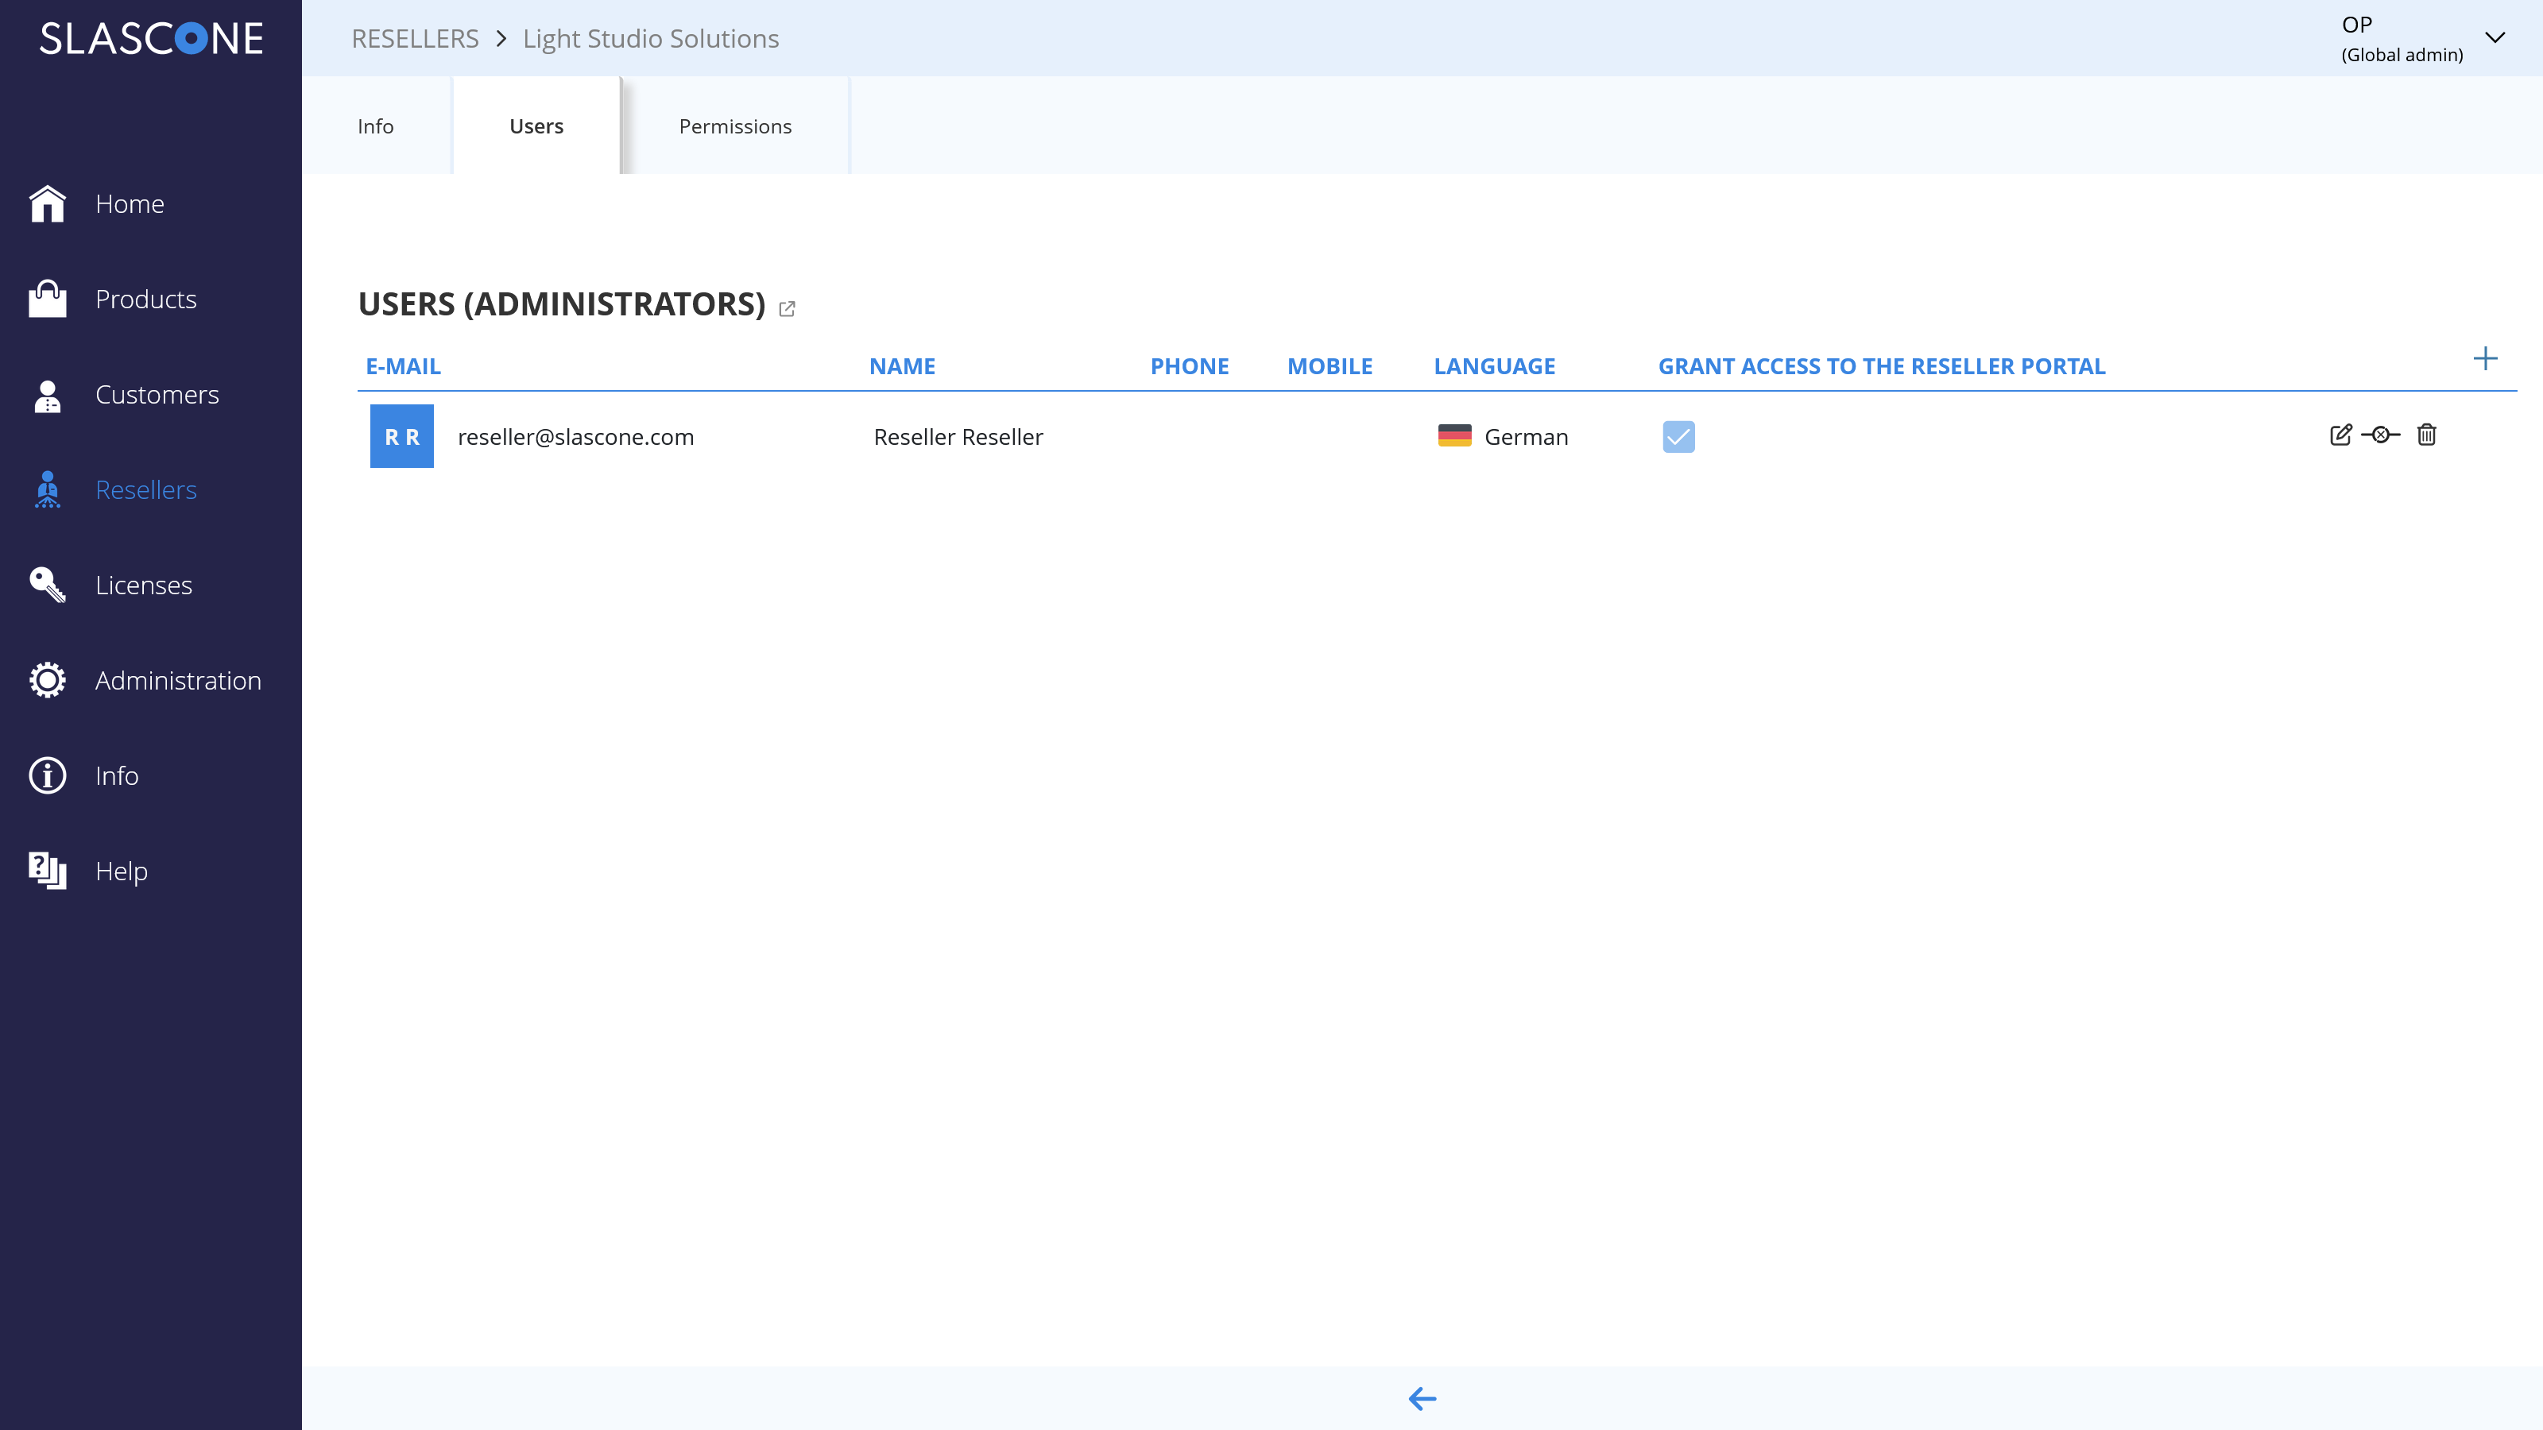Open the Permissions tab
The width and height of the screenshot is (2543, 1430).
coord(735,126)
